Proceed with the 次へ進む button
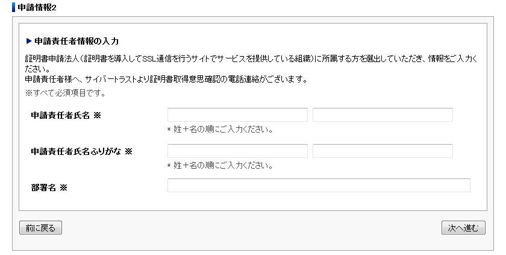506x255 pixels. coord(463,228)
